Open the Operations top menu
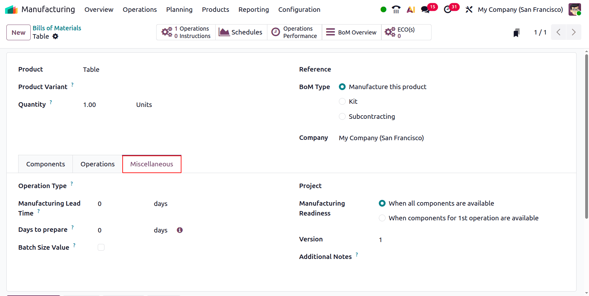The height and width of the screenshot is (296, 589). [140, 10]
